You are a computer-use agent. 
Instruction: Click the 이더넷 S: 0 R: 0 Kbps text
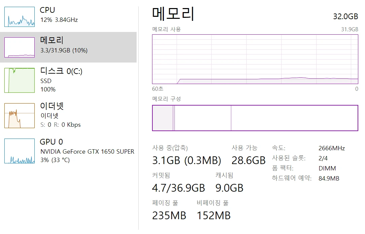tap(61, 125)
